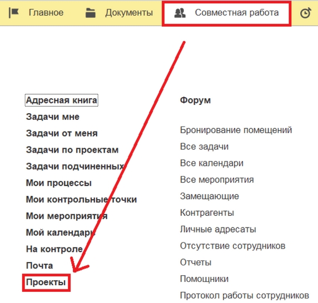This screenshot has width=318, height=303.
Task: Select the Проекты link
Action: (46, 282)
